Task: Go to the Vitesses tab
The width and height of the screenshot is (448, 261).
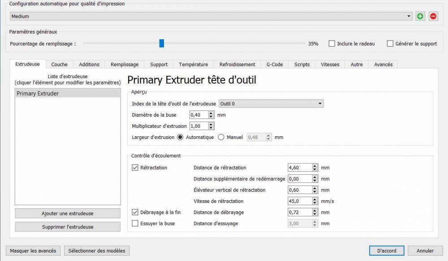Action: 330,64
